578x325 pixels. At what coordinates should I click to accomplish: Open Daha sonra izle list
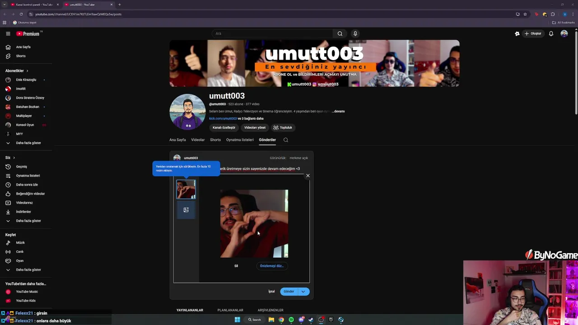pos(27,185)
